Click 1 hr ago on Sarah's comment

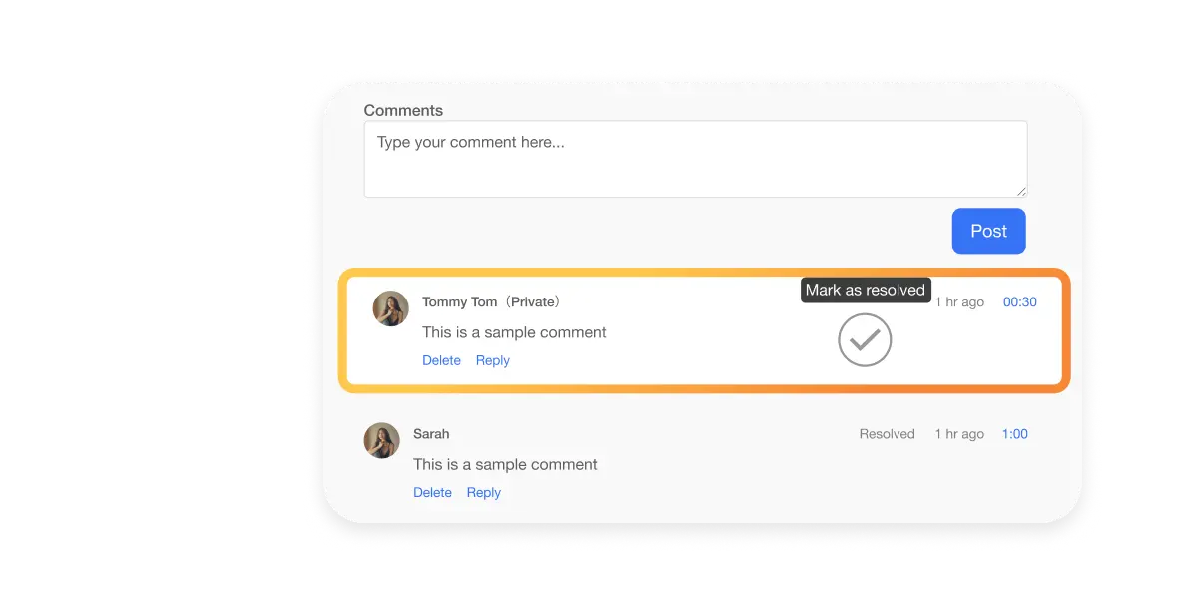[x=958, y=433]
